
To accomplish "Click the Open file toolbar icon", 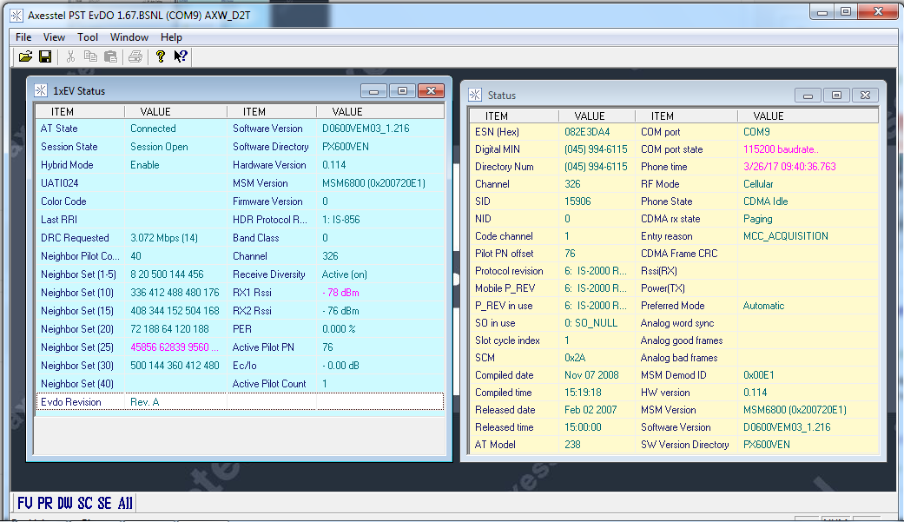I will click(x=25, y=56).
